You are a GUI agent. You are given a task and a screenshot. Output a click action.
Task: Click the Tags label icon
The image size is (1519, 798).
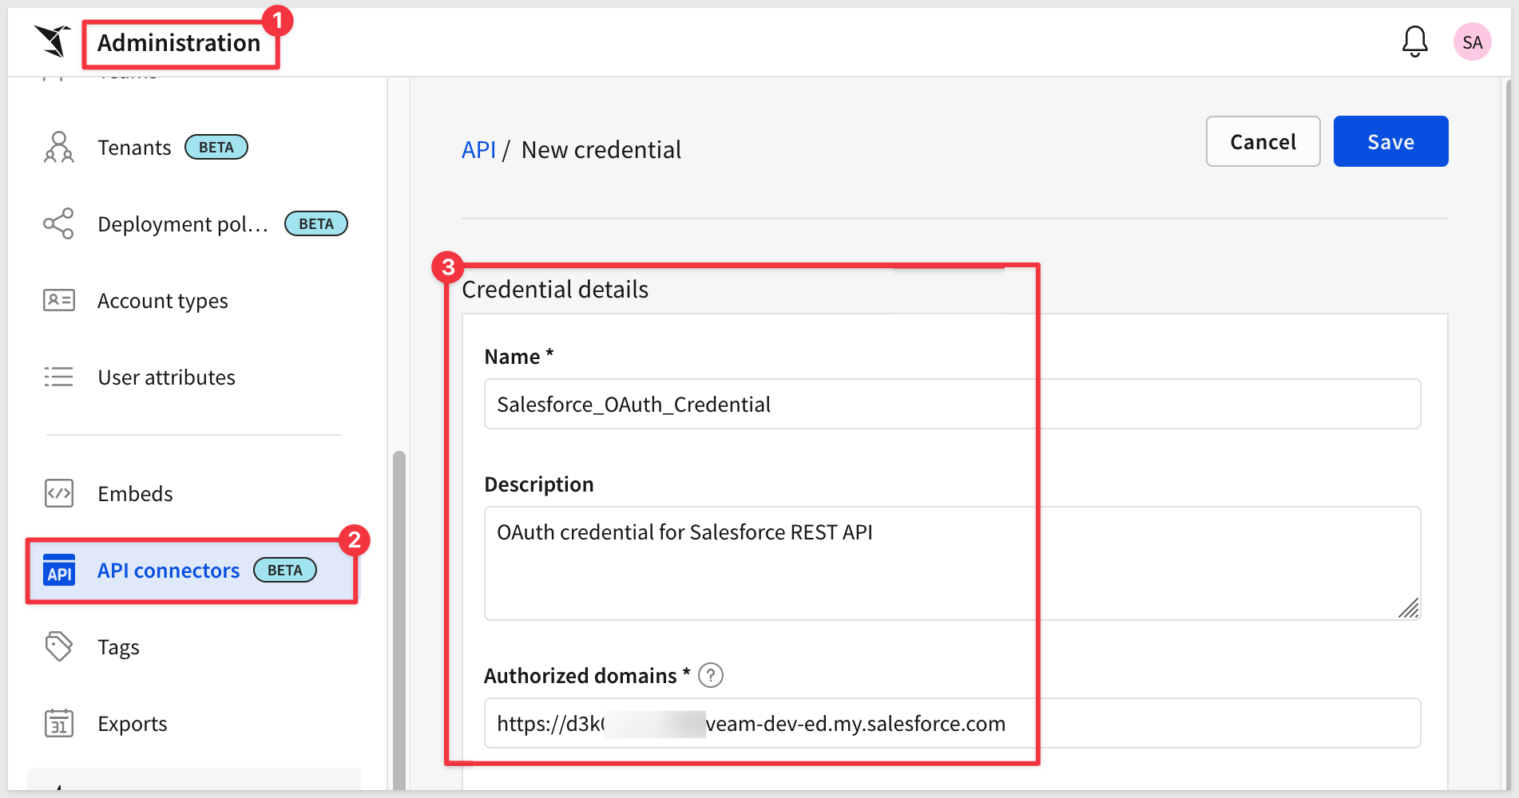(58, 646)
